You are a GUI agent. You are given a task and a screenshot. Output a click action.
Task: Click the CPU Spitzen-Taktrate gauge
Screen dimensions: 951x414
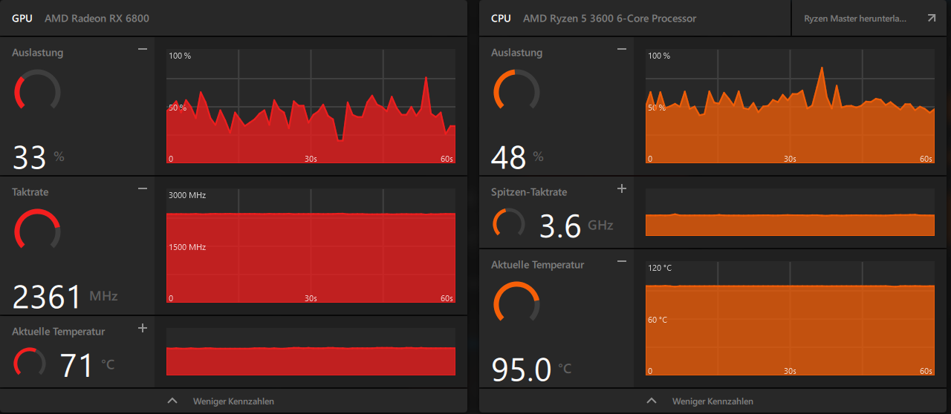pos(509,223)
